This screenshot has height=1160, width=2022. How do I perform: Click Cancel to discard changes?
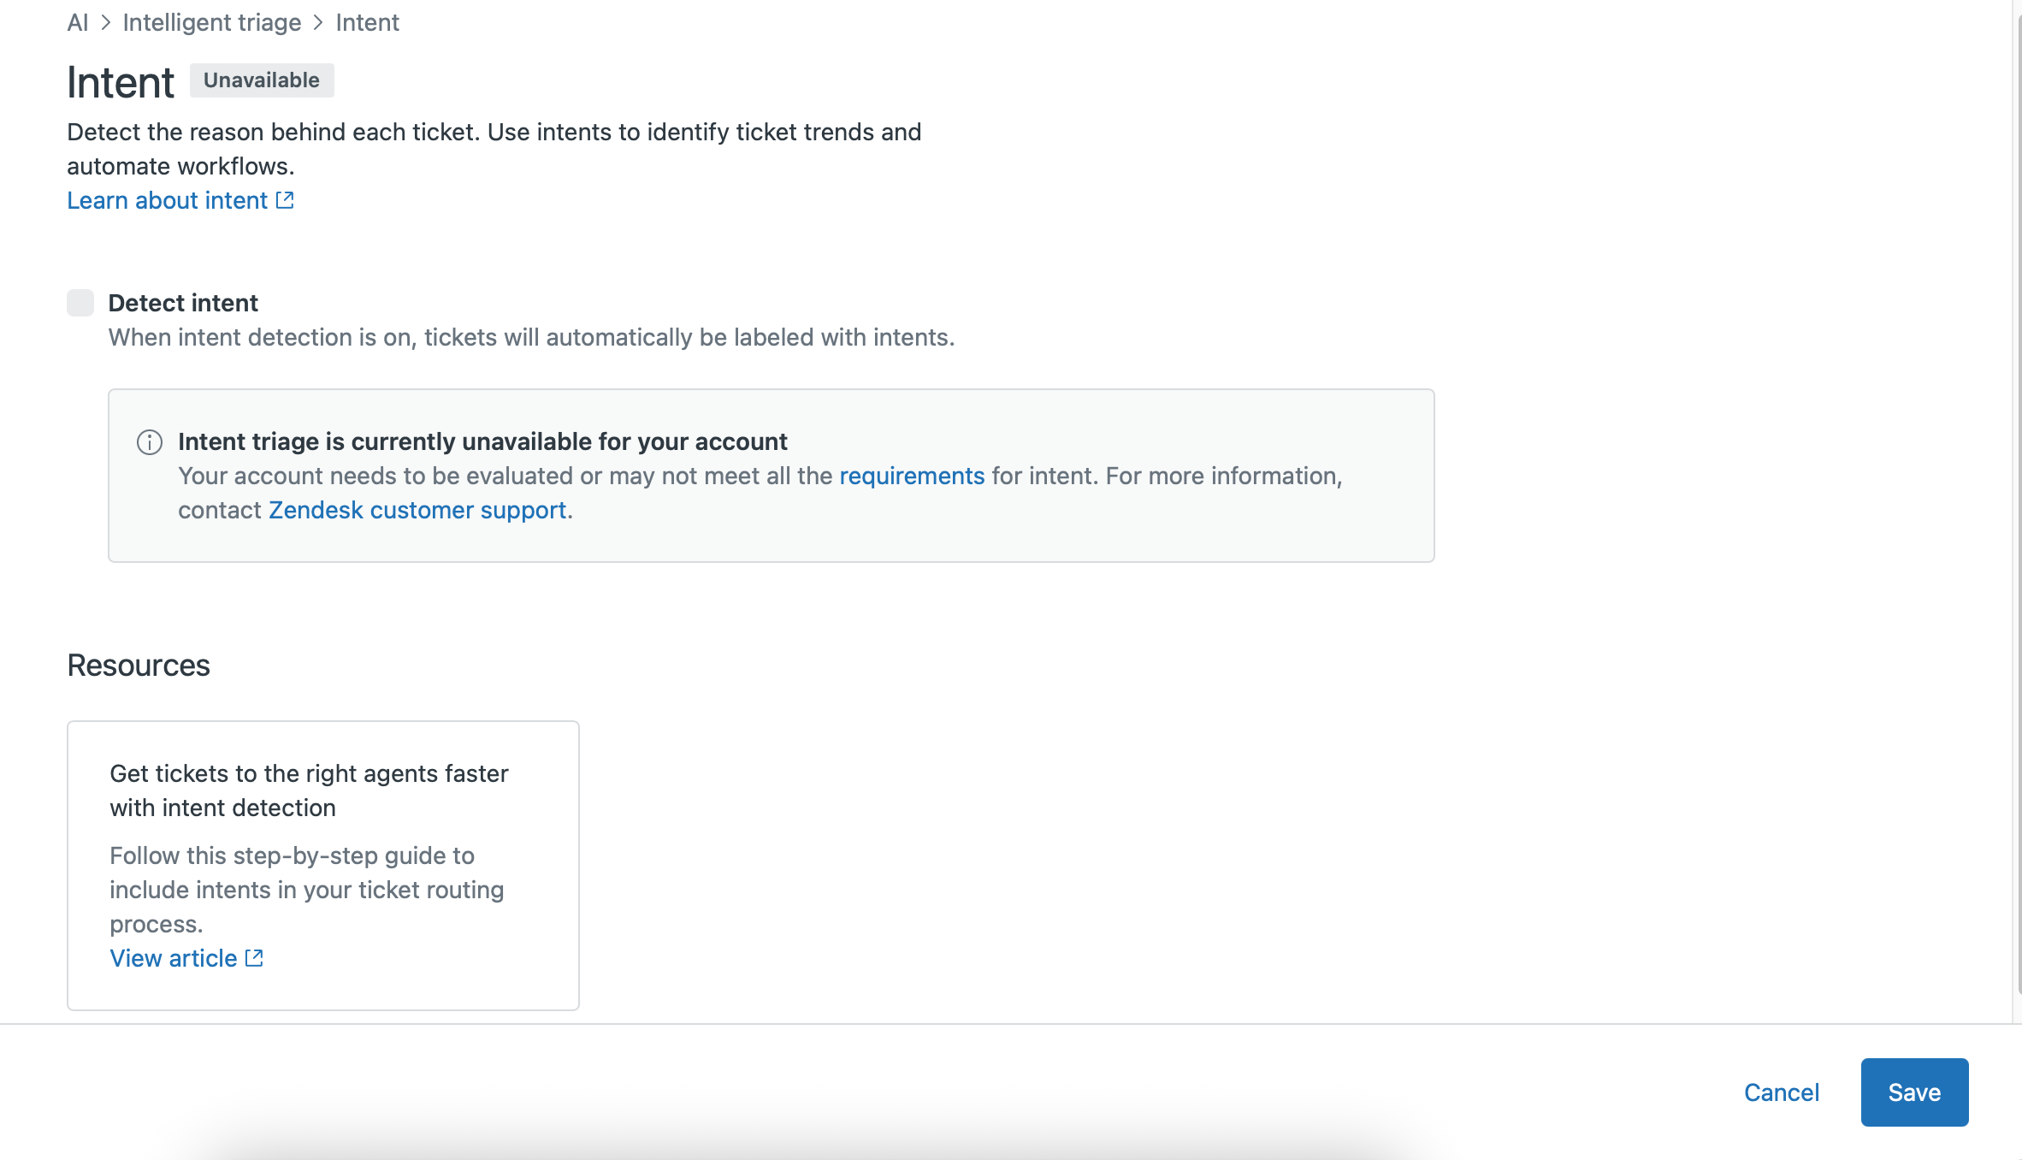pyautogui.click(x=1781, y=1092)
